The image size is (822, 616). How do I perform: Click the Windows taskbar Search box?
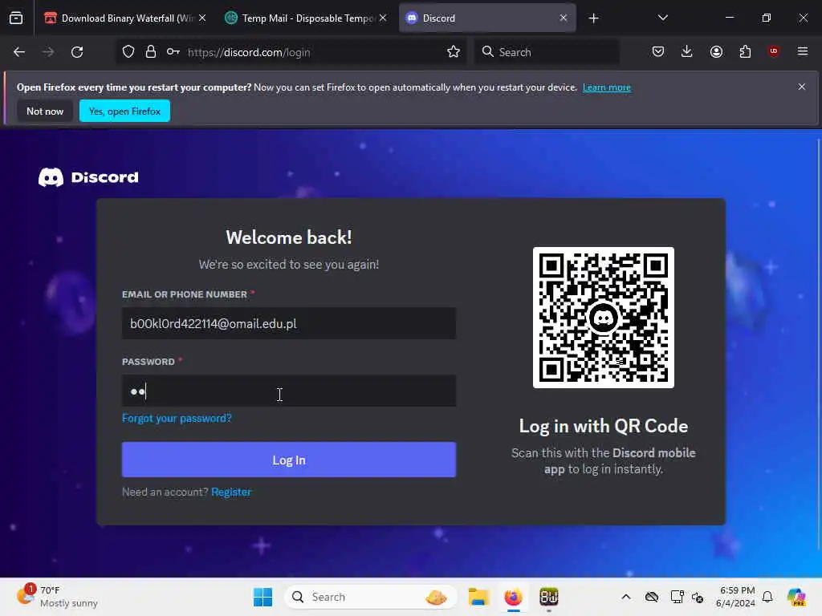pos(371,597)
